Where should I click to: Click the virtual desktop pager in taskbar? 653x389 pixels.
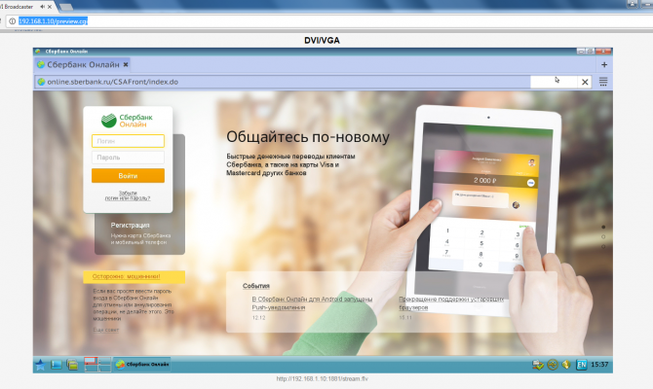[97, 365]
